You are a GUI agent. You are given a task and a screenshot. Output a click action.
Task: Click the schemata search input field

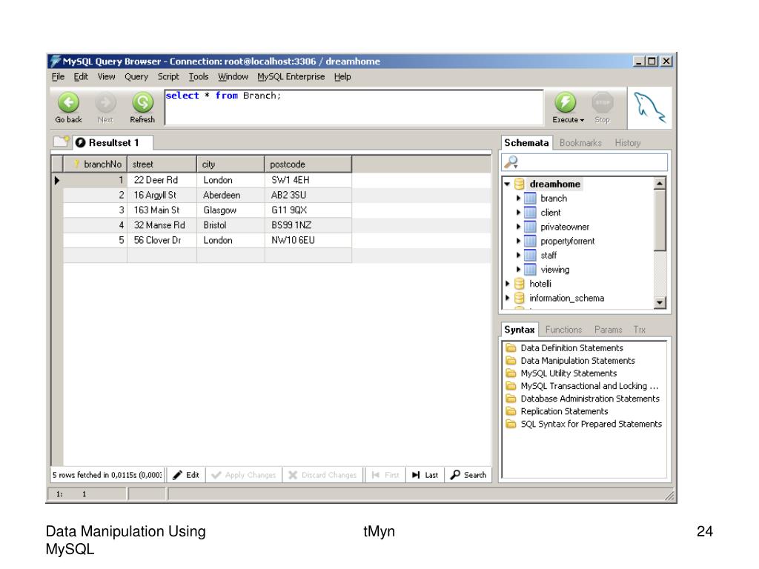[x=584, y=162]
